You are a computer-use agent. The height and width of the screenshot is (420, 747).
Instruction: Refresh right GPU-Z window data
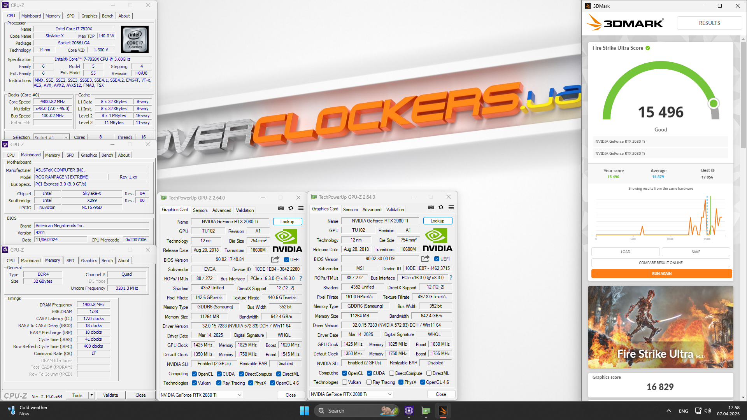point(441,208)
